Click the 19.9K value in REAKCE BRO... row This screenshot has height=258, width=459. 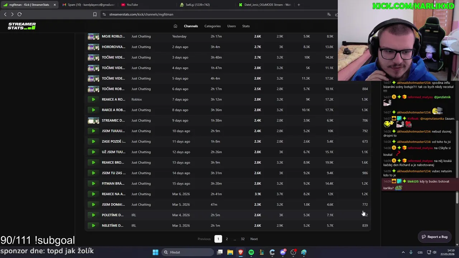pos(329,162)
